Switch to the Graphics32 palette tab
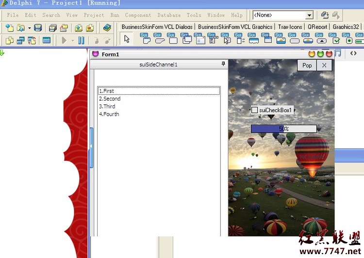The height and width of the screenshot is (258, 364). click(346, 27)
